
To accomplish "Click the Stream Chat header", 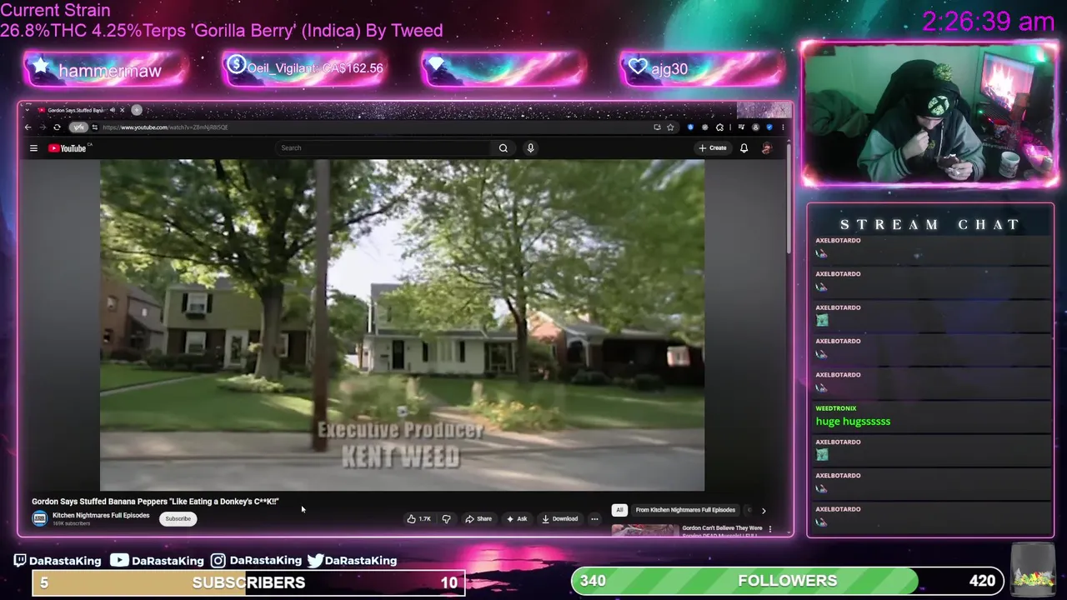I will click(930, 225).
